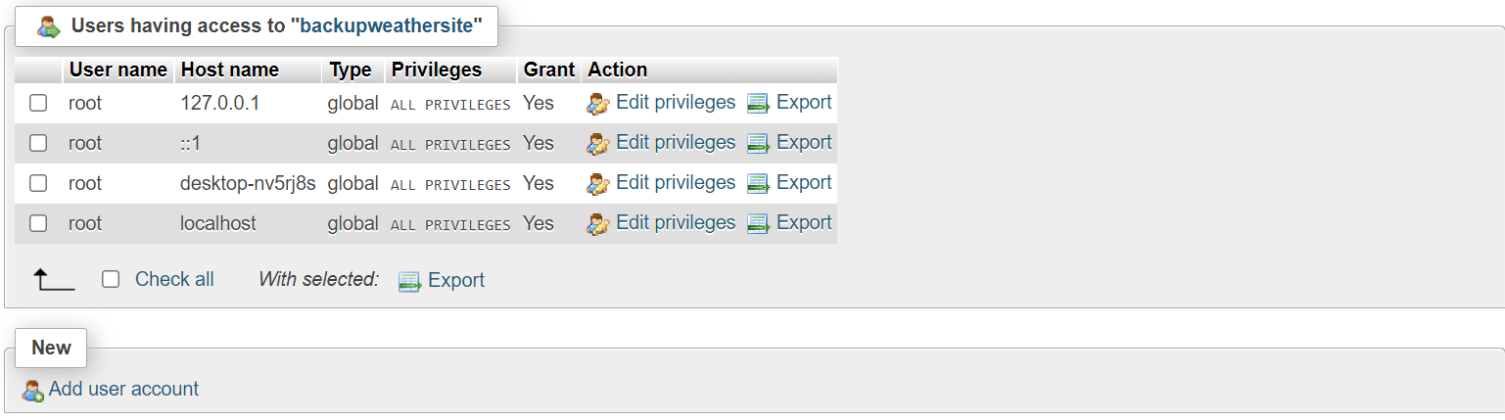The height and width of the screenshot is (420, 1505).
Task: Click the Host name column header
Action: 229,70
